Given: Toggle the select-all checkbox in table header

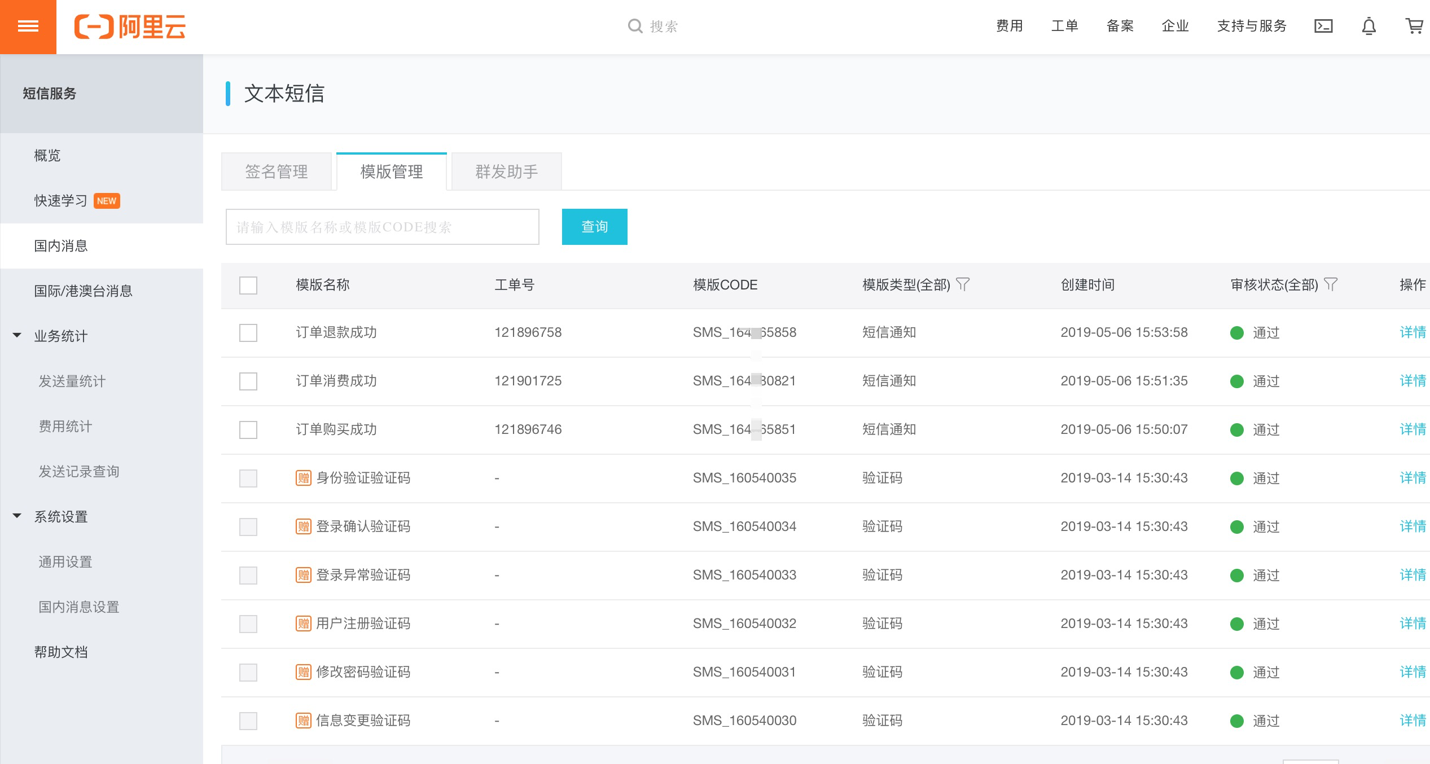Looking at the screenshot, I should tap(248, 285).
